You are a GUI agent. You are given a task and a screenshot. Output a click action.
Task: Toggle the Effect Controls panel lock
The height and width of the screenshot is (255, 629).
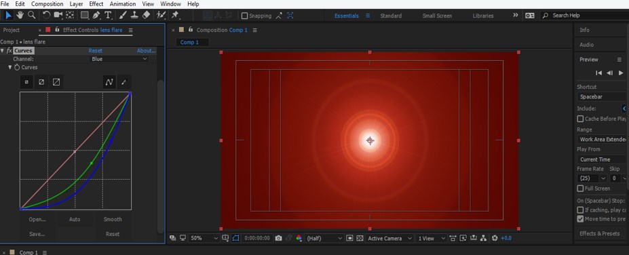click(58, 30)
